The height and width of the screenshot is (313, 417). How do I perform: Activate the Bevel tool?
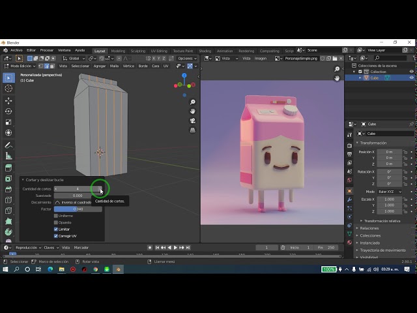point(8,189)
